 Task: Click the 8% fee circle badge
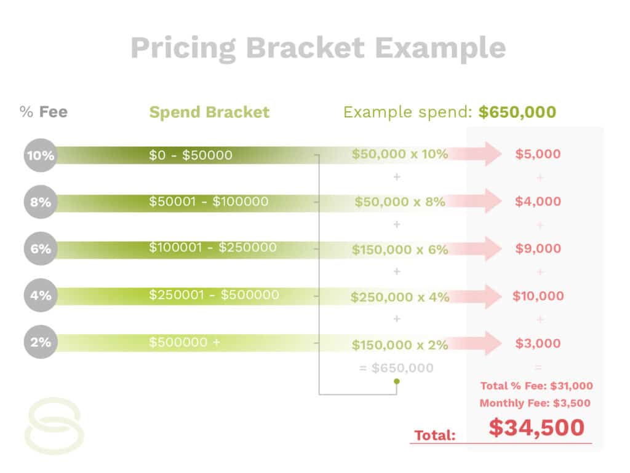tap(41, 202)
